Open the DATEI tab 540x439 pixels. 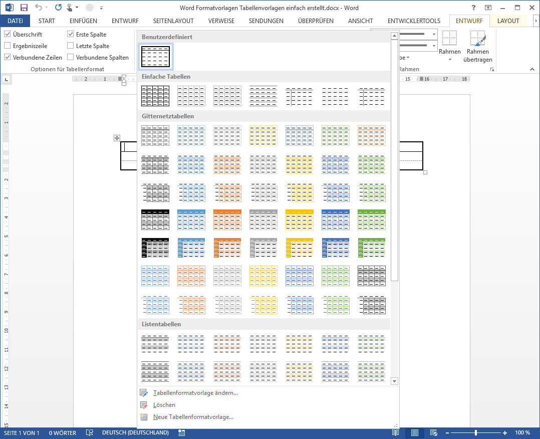(x=15, y=21)
